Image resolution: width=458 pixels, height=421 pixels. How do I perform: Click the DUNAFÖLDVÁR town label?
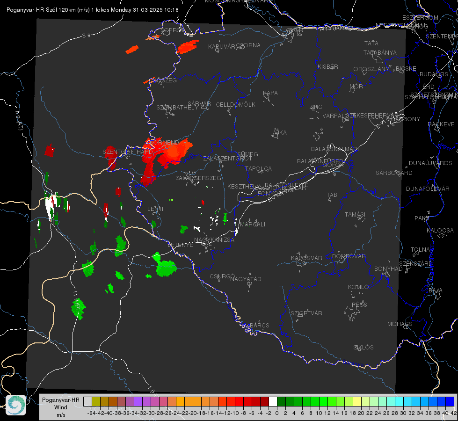click(x=428, y=189)
